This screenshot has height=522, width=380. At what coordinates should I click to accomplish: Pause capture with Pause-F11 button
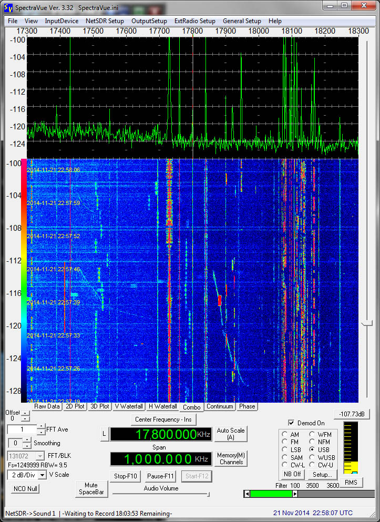[x=161, y=476]
